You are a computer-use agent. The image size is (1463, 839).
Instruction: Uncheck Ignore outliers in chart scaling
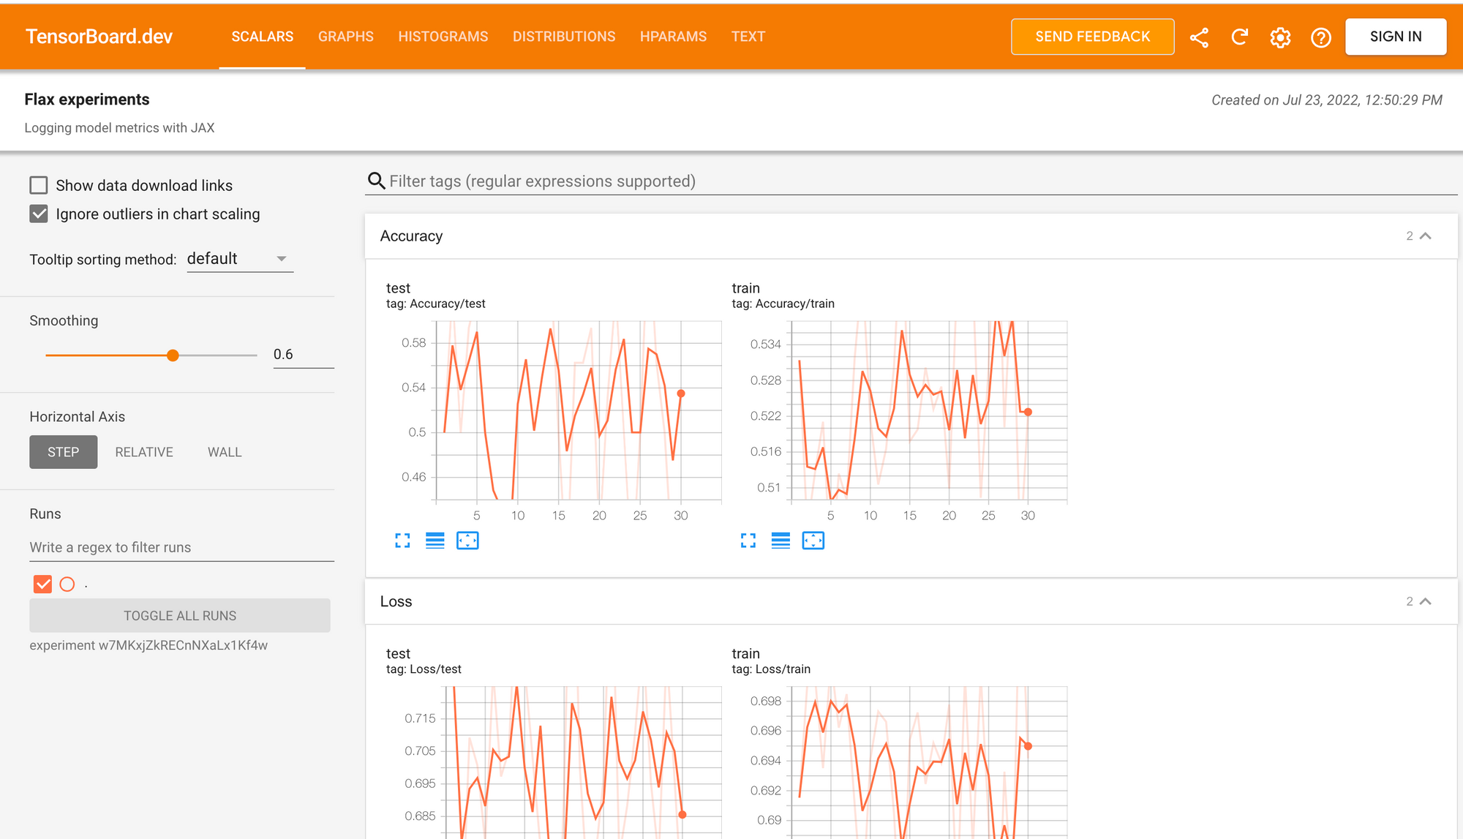39,214
